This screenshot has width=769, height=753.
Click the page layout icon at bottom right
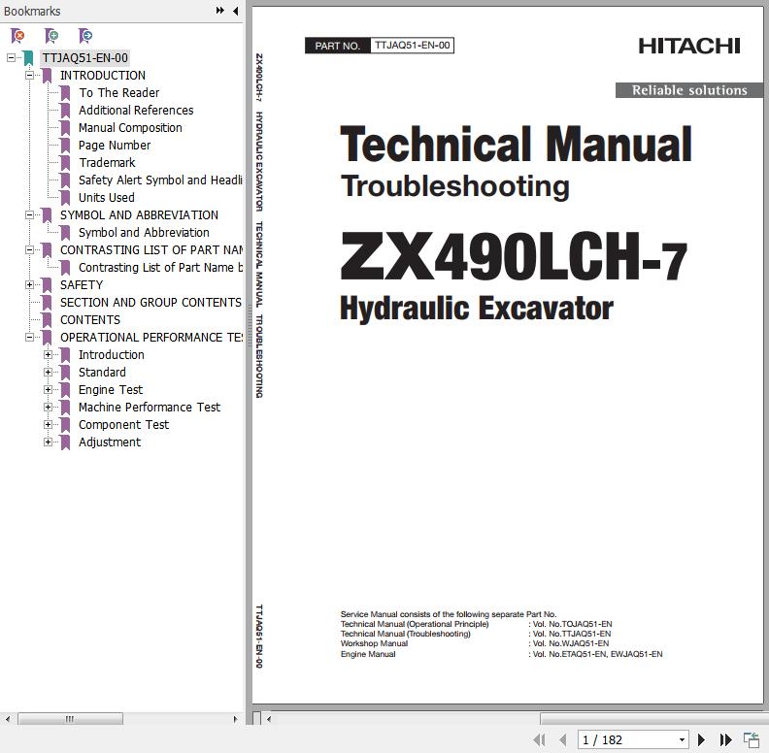(751, 739)
